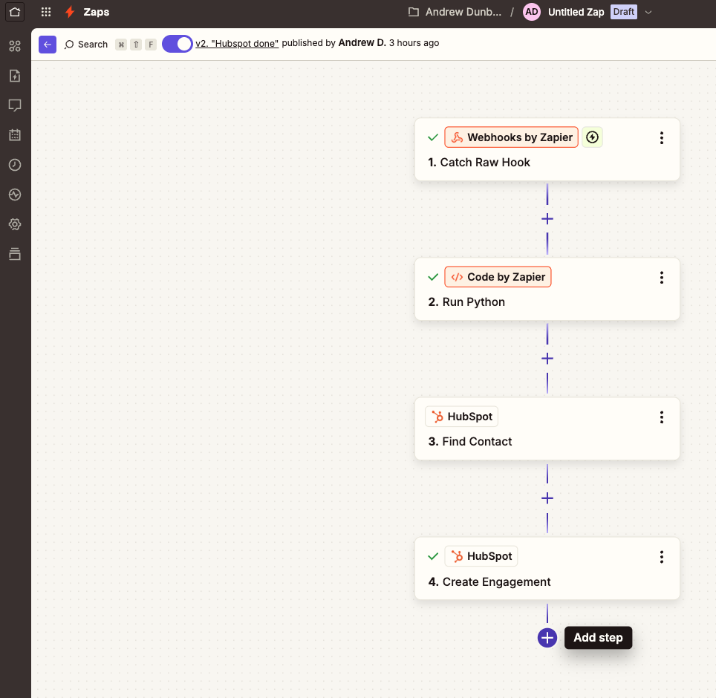Viewport: 716px width, 698px height.
Task: Open the Zap details file icon
Action: (15, 76)
